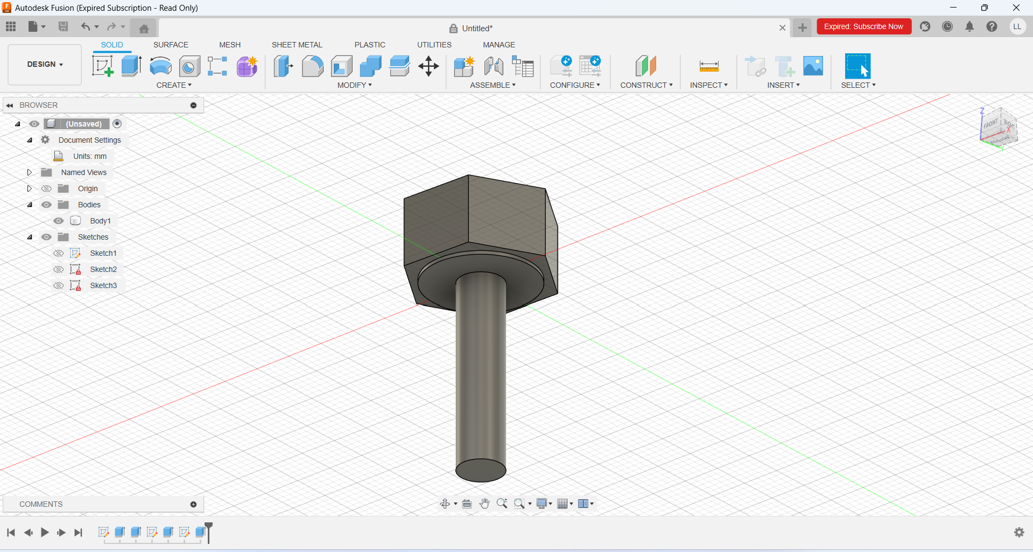This screenshot has height=552, width=1033.
Task: Click the Undo arrow
Action: pyautogui.click(x=85, y=26)
